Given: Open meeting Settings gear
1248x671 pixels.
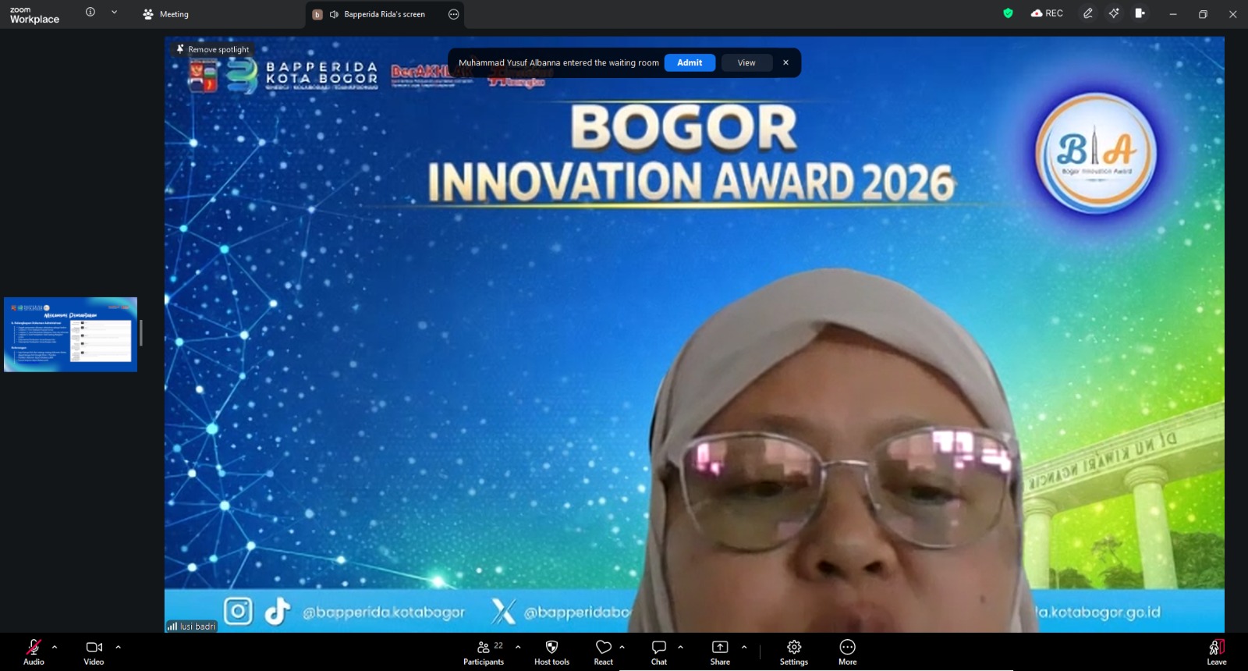Looking at the screenshot, I should pyautogui.click(x=794, y=651).
